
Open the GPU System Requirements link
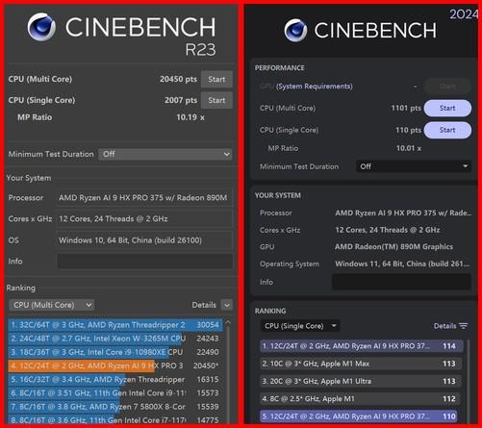click(314, 87)
